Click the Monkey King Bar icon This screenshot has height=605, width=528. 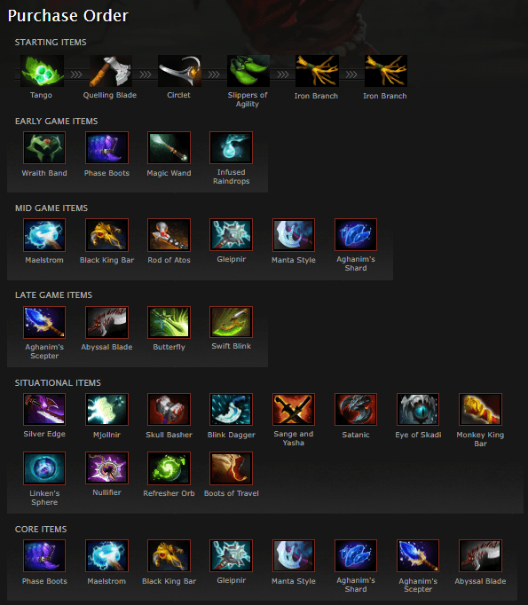pyautogui.click(x=481, y=409)
